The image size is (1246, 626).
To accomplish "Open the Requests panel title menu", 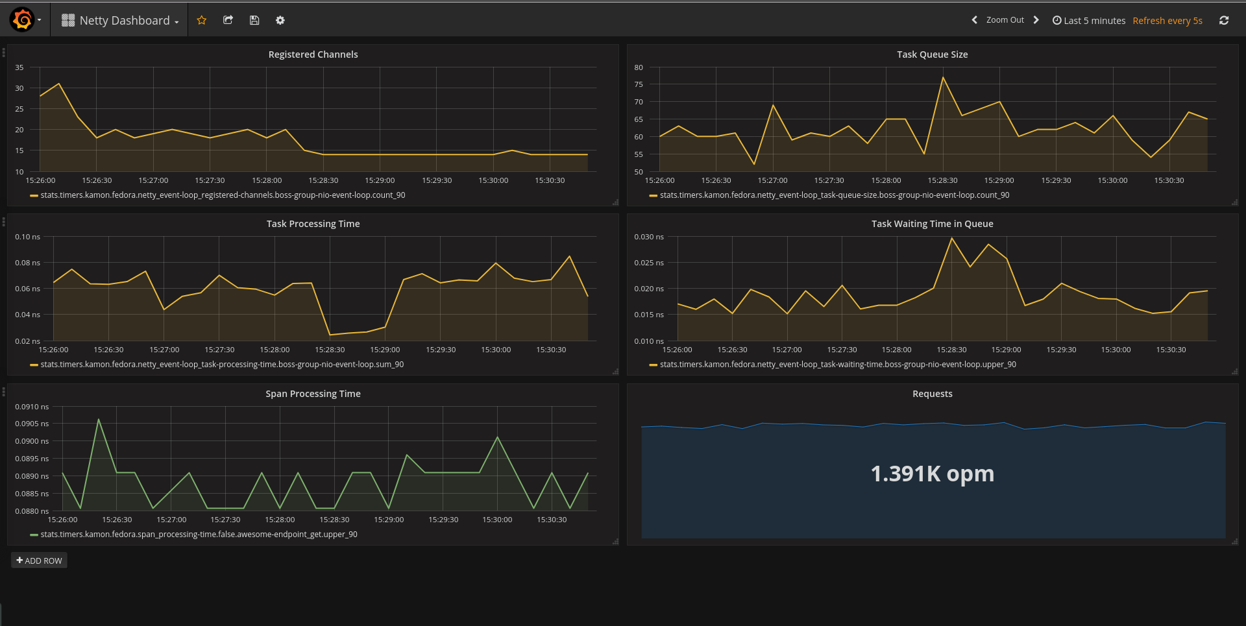I will click(x=932, y=394).
